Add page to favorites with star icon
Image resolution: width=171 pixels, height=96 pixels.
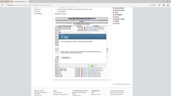154,5
